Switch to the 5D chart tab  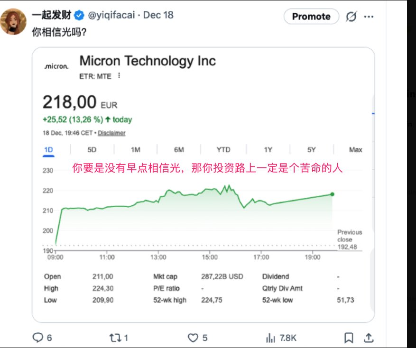(92, 150)
